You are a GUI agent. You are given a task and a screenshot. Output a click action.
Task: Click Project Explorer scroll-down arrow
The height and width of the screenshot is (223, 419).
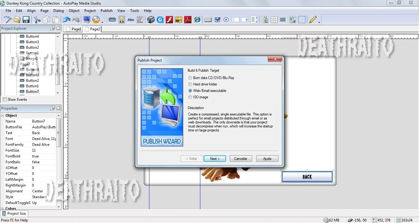click(x=58, y=93)
